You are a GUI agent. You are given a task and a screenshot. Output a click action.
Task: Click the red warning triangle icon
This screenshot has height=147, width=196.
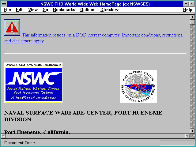[x=12, y=28]
